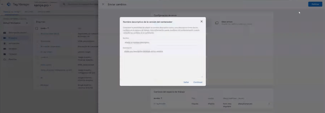Click Continuar in the dialog
325x113 pixels.
(198, 82)
